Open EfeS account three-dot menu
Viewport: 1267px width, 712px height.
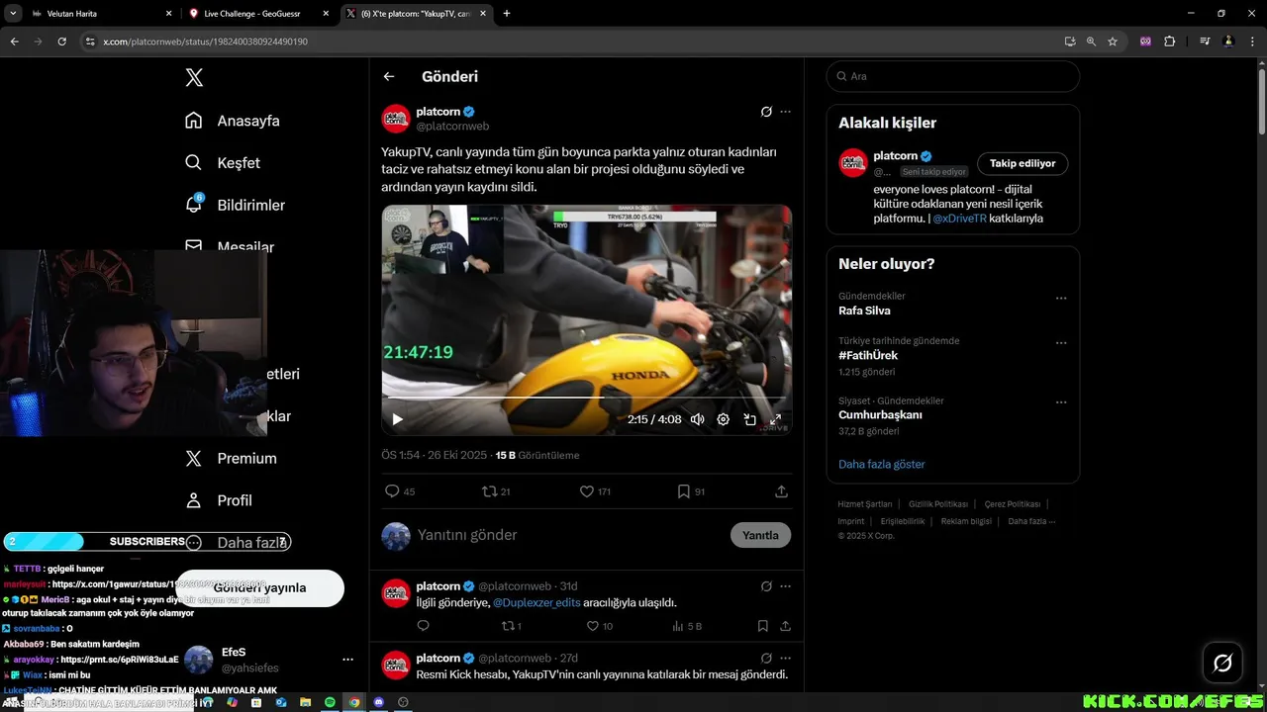pos(347,660)
